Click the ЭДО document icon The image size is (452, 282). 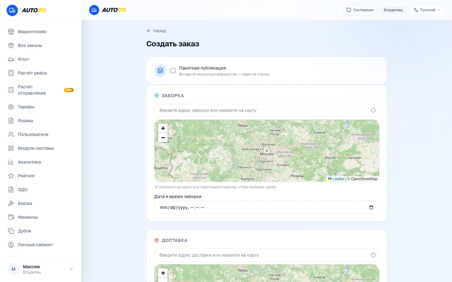pyautogui.click(x=11, y=190)
